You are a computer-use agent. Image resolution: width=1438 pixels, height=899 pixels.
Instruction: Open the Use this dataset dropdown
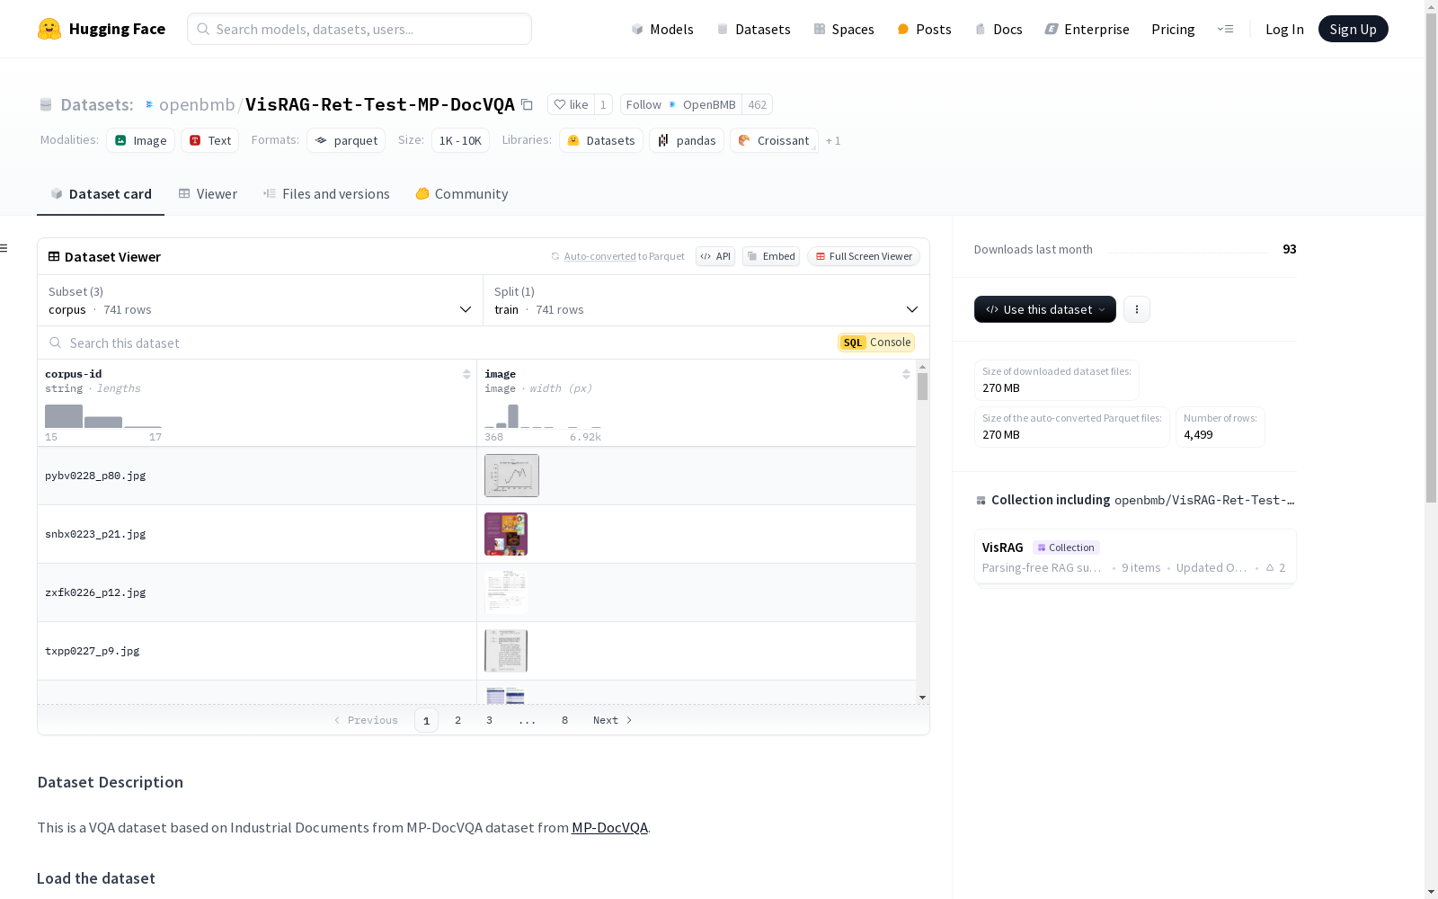[x=1045, y=309]
